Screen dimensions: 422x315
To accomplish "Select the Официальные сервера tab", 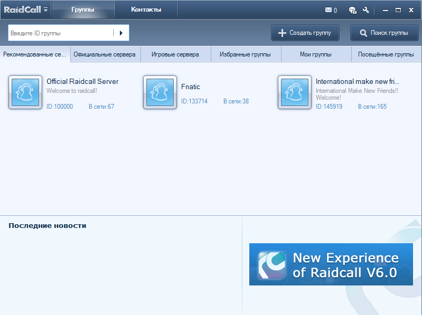I will click(106, 54).
